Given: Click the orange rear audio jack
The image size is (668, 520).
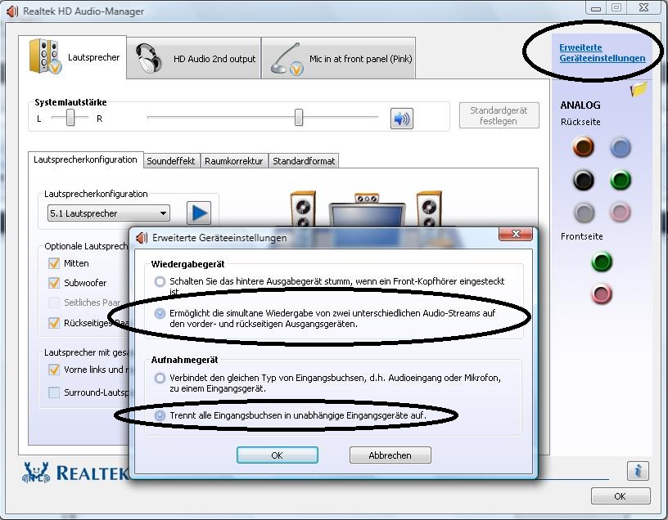Looking at the screenshot, I should coord(583,147).
